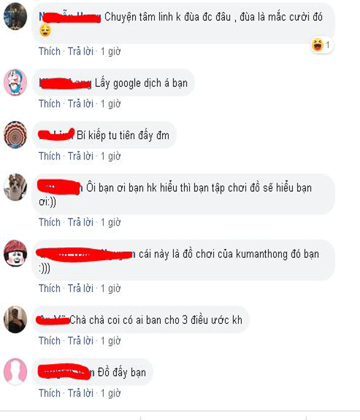Like the 'Đồ đấy bạn' comment
This screenshot has height=420, width=360.
click(x=50, y=393)
